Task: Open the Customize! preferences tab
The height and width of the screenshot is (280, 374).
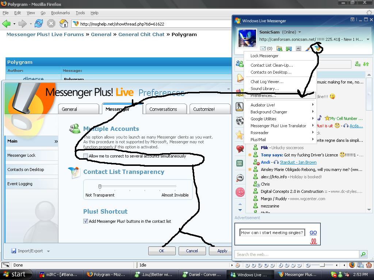Action: (204, 109)
